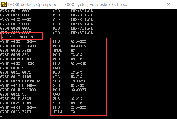Click instruction SBB DX,BX

click(68, 103)
